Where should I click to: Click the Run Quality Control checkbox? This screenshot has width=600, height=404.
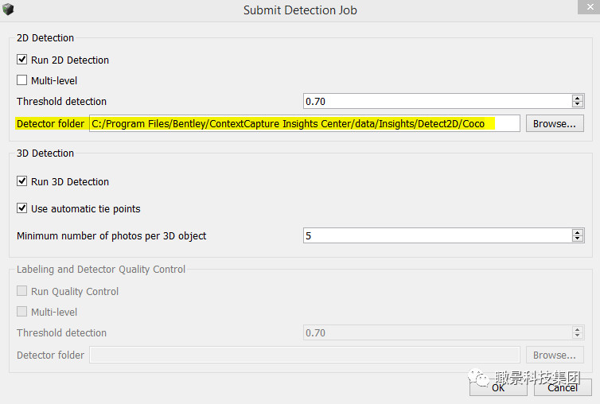coord(21,291)
